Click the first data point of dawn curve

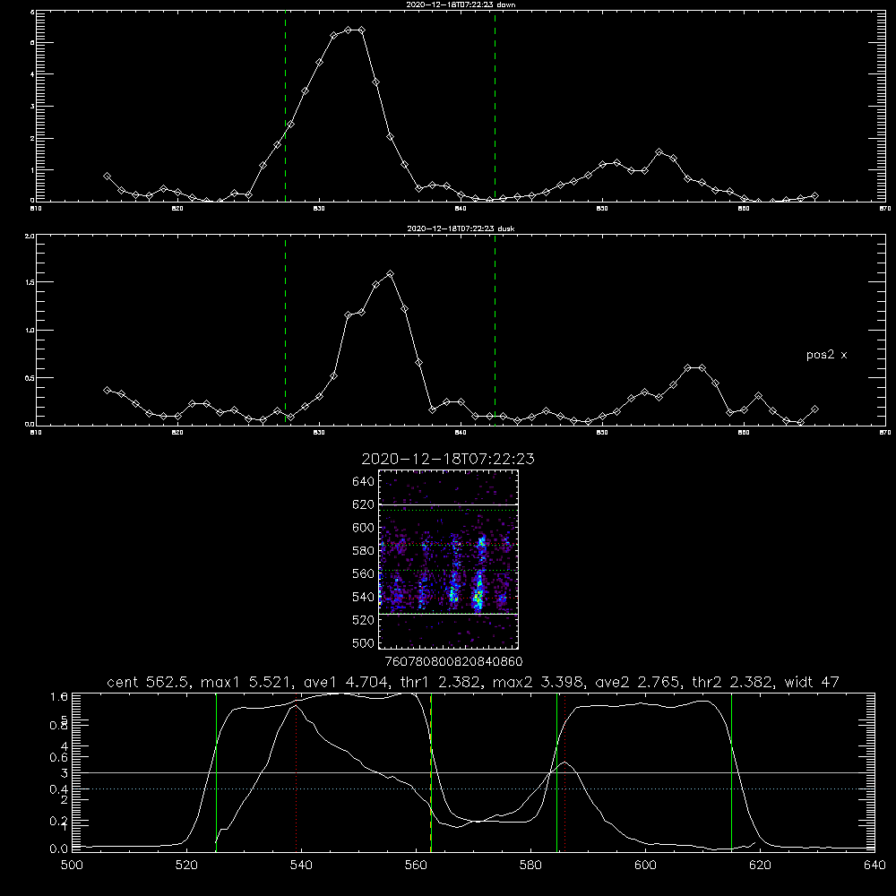(107, 176)
